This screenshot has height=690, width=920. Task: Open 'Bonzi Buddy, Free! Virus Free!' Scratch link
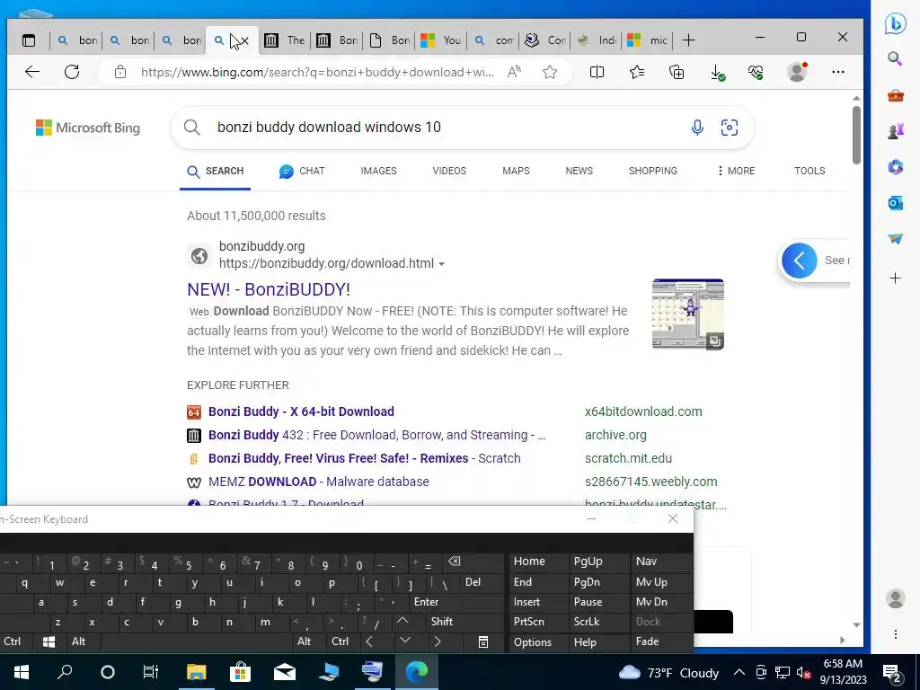point(365,458)
